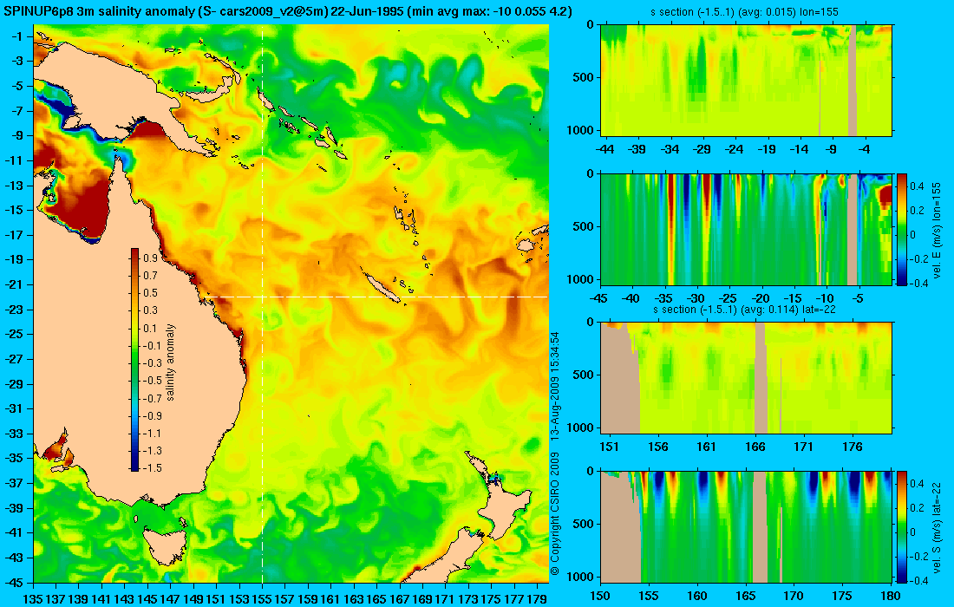
Task: Click the -29 label under the top salinity section
Action: [702, 149]
